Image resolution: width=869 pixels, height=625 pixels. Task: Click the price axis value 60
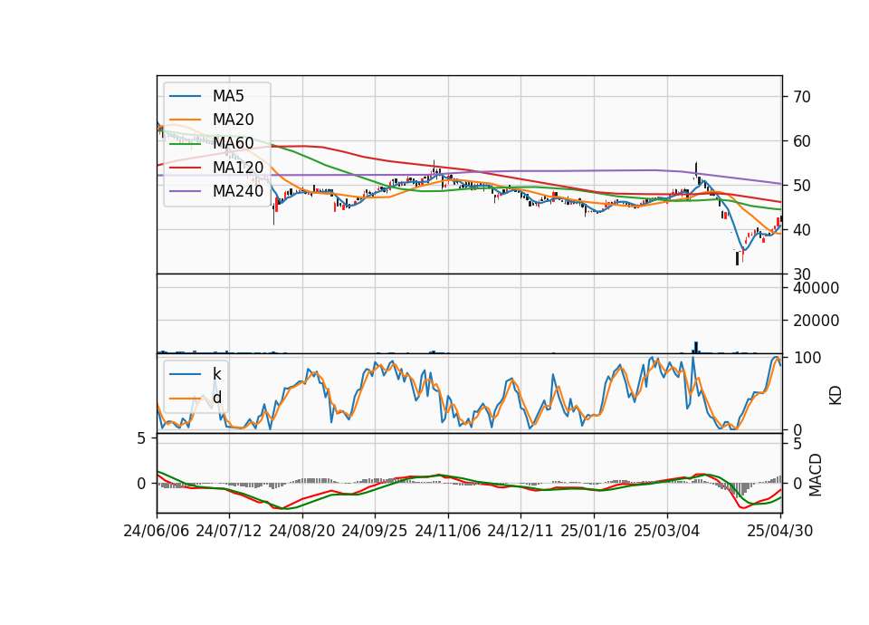(802, 141)
